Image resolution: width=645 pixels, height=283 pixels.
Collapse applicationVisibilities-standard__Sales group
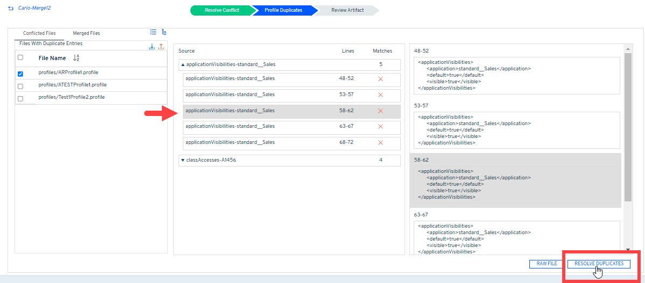(x=182, y=64)
